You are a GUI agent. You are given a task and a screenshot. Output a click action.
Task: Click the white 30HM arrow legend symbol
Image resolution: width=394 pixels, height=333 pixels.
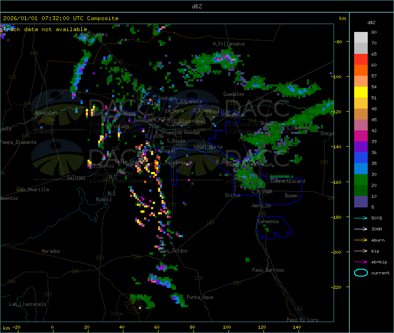361,229
